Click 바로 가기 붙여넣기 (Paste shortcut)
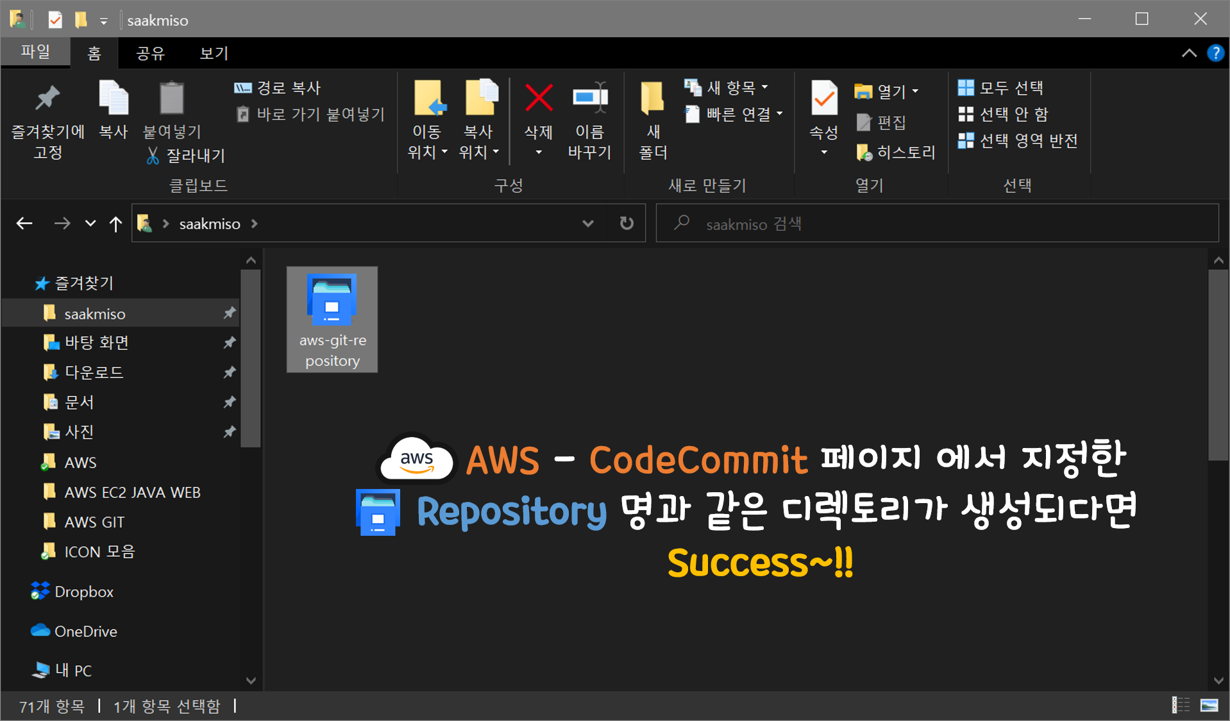The width and height of the screenshot is (1230, 721). (310, 114)
